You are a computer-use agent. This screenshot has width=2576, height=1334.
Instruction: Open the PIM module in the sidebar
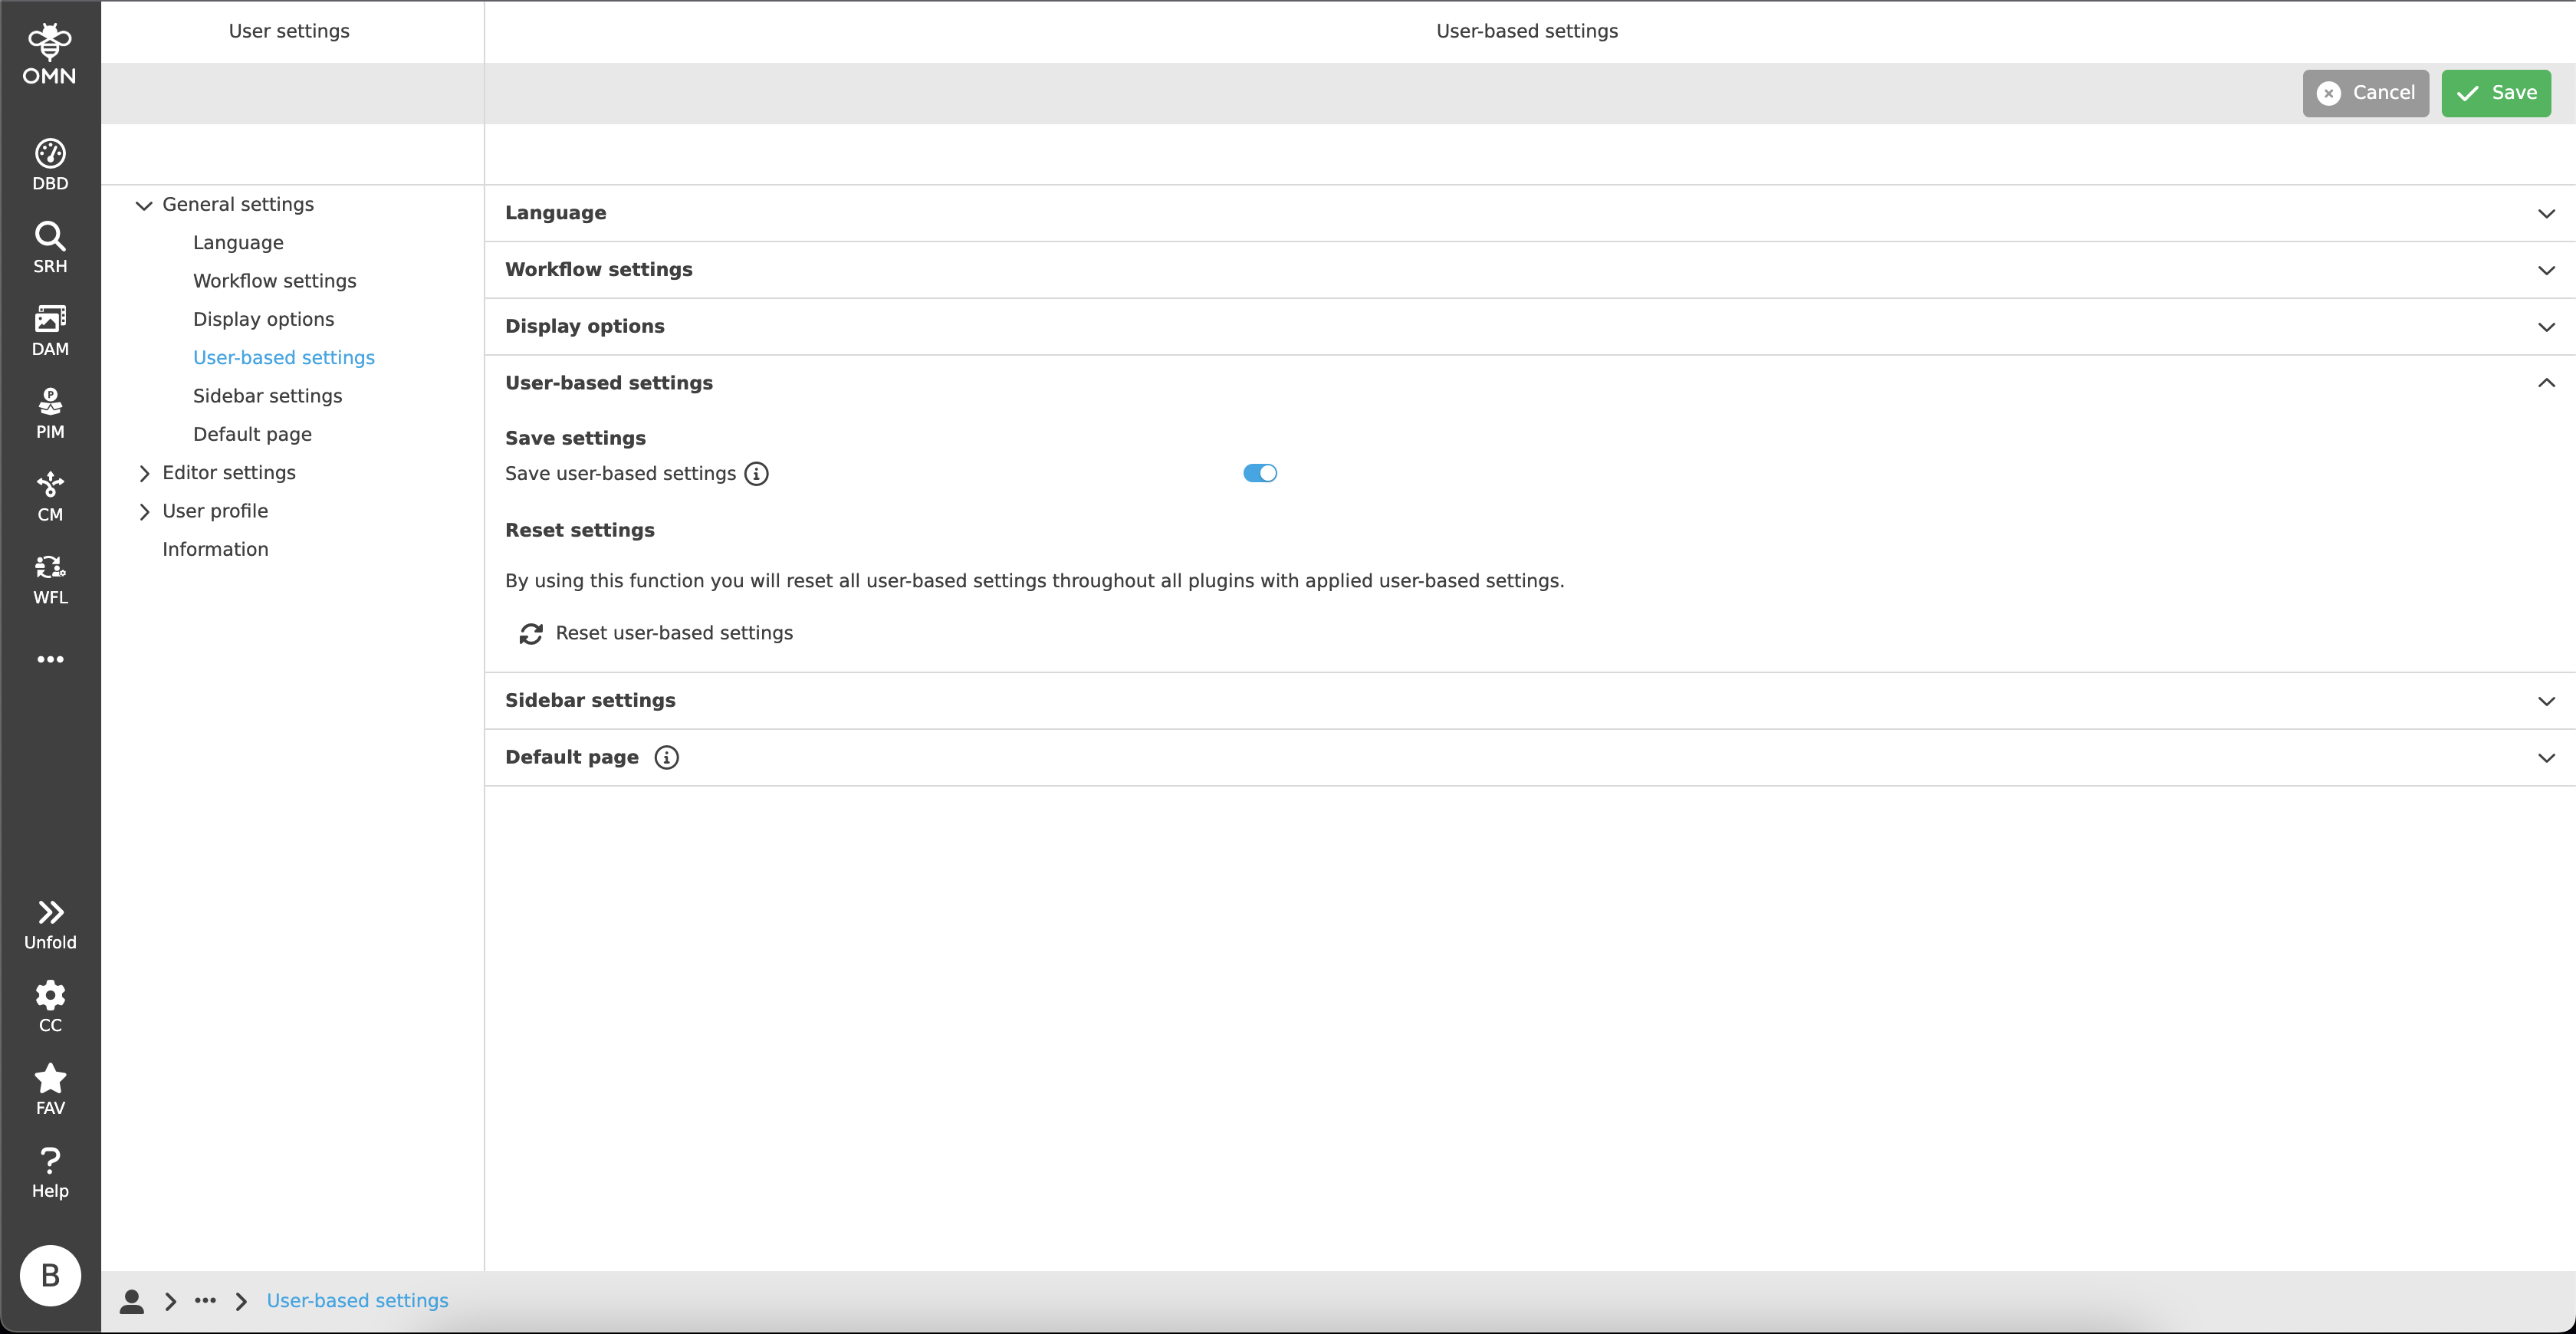click(50, 411)
